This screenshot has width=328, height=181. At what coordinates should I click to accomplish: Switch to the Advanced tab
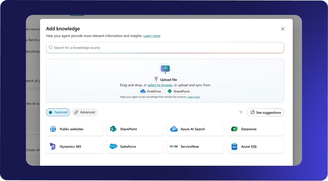(85, 113)
